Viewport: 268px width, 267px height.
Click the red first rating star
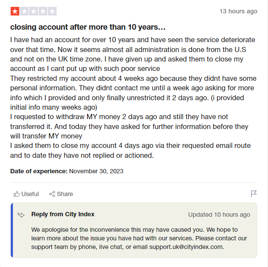15,11
